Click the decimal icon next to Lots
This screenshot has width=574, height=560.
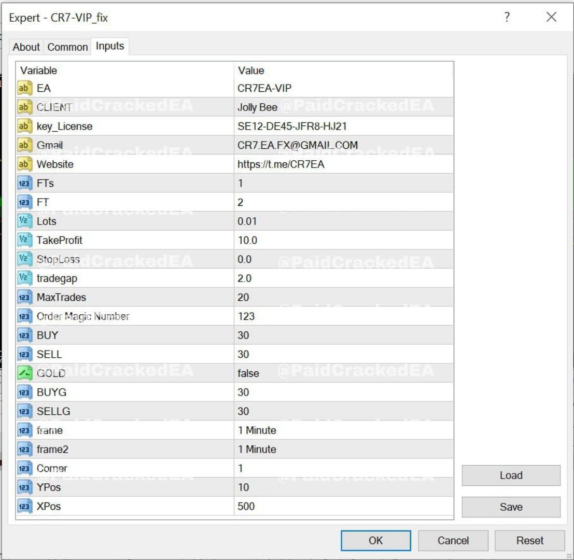(24, 221)
